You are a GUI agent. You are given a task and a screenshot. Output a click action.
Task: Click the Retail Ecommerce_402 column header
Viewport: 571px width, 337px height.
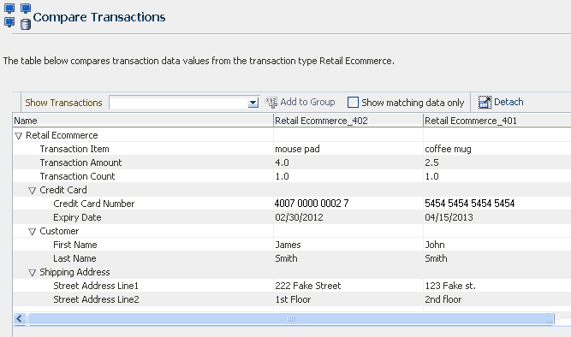pos(348,121)
